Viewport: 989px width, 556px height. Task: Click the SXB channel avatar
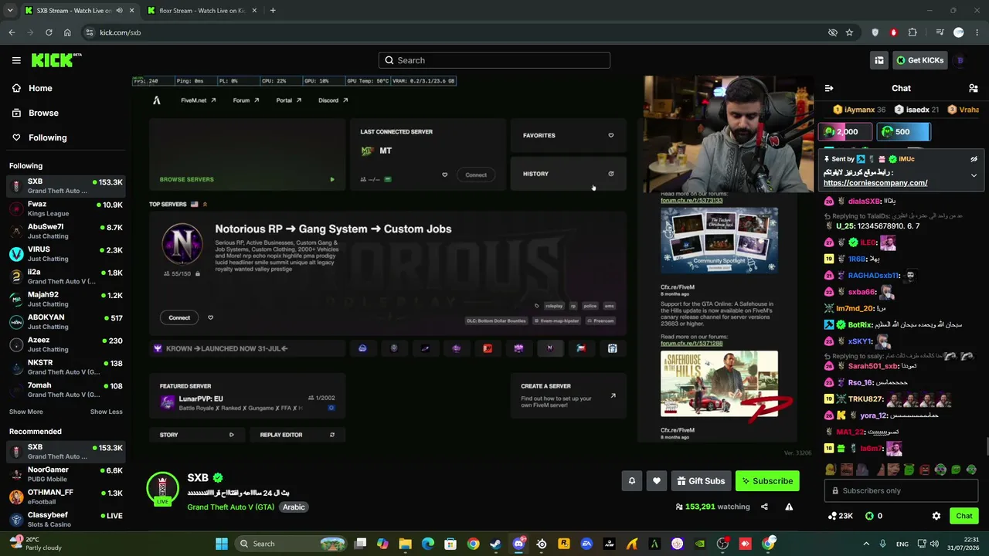(x=162, y=488)
